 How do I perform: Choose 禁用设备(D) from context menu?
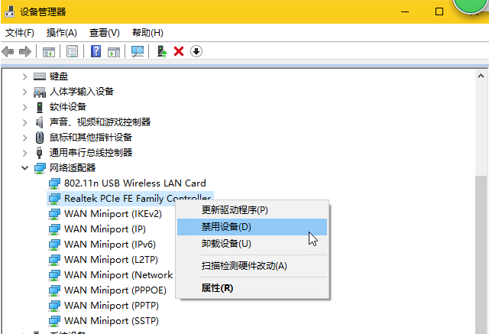(252, 227)
